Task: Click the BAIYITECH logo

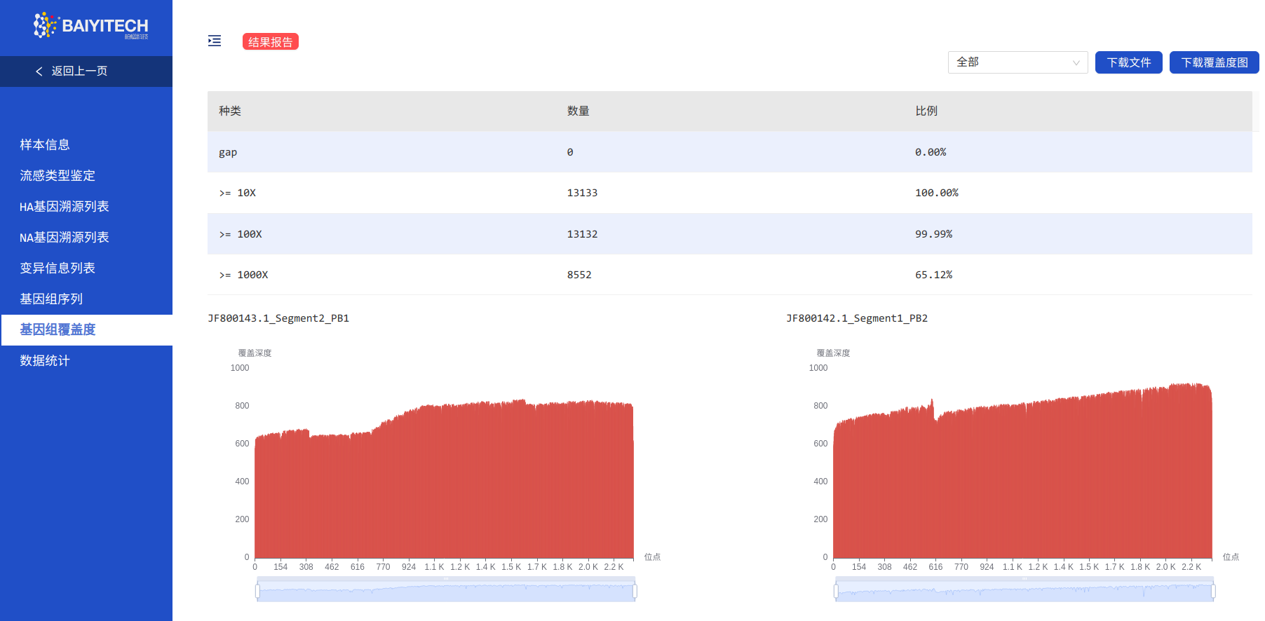Action: click(90, 26)
